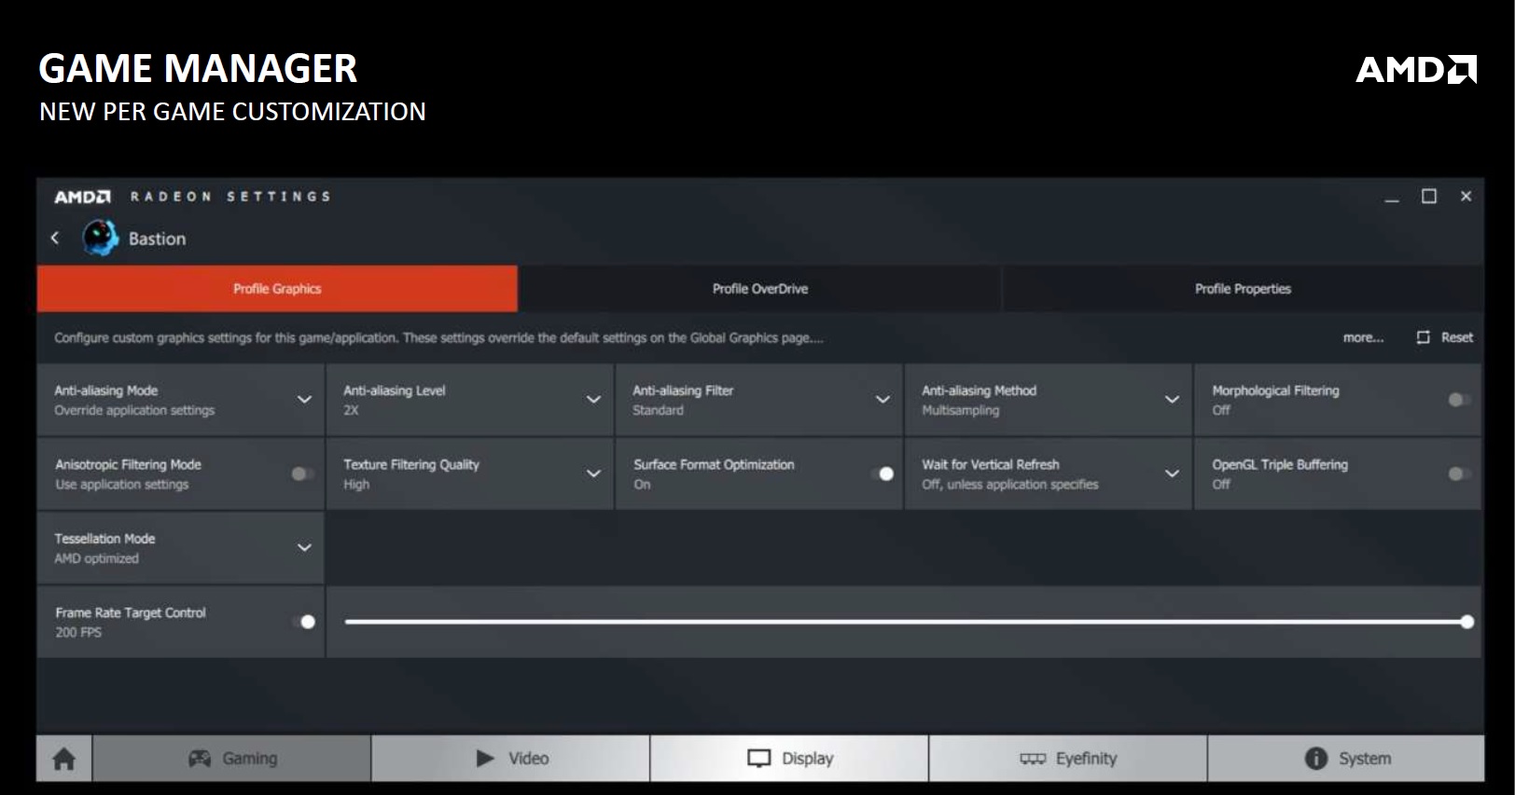1515x795 pixels.
Task: Open Tessellation Mode dropdown
Action: [x=304, y=547]
